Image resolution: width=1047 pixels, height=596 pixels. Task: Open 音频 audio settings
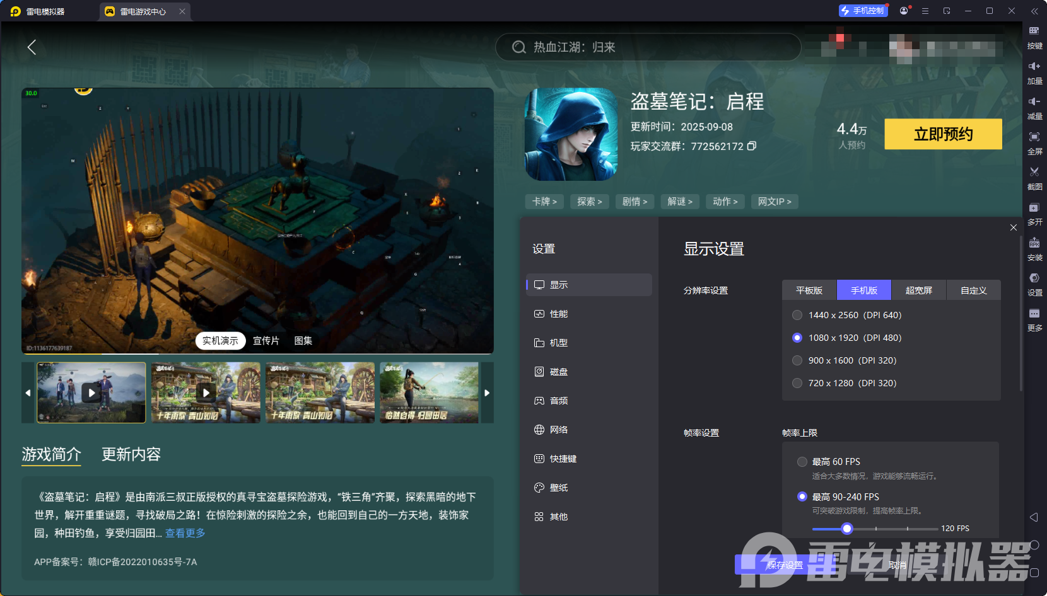tap(556, 400)
